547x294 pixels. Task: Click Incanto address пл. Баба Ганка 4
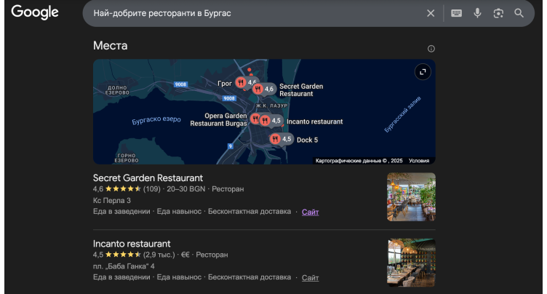point(124,266)
